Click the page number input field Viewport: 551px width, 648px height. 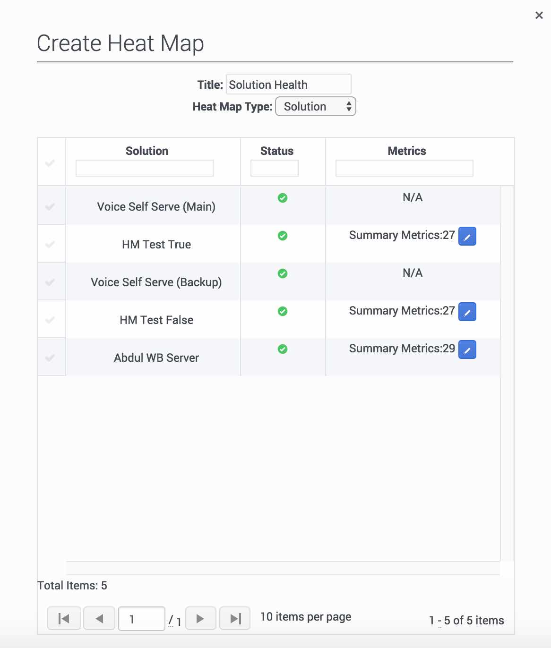coord(141,619)
